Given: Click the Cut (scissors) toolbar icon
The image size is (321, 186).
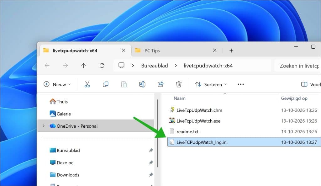Looking at the screenshot, I should (87, 84).
